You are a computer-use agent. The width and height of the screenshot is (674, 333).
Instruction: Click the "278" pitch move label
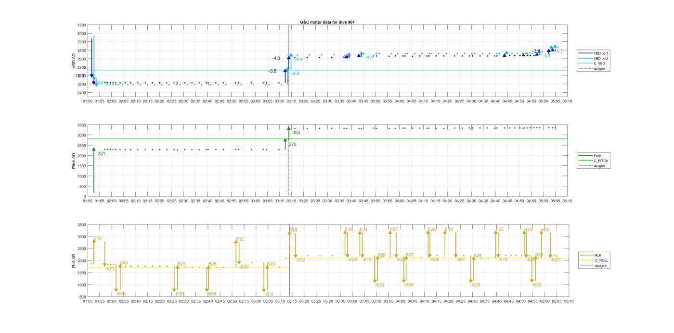[292, 145]
